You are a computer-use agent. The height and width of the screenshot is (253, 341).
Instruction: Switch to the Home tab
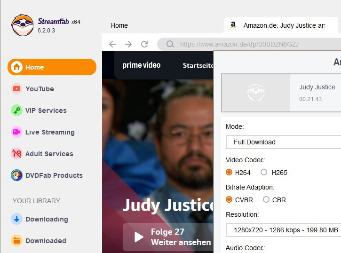tap(119, 25)
